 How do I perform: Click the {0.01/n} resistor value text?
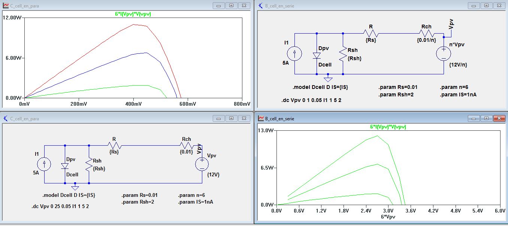coord(426,40)
